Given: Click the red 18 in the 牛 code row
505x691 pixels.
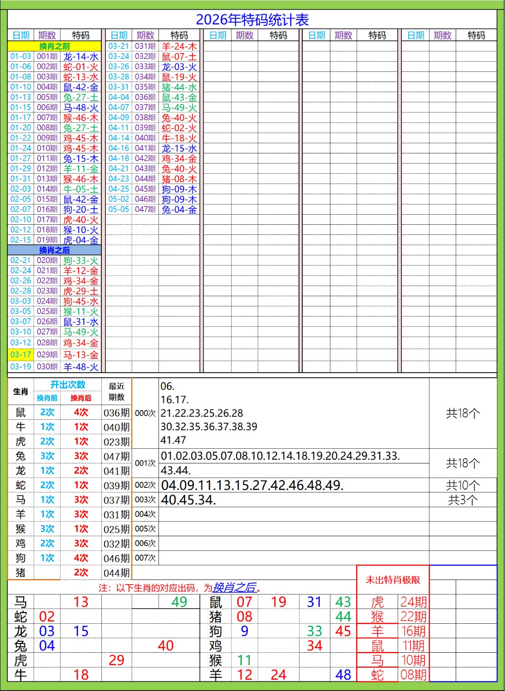Looking at the screenshot, I should 81,675.
